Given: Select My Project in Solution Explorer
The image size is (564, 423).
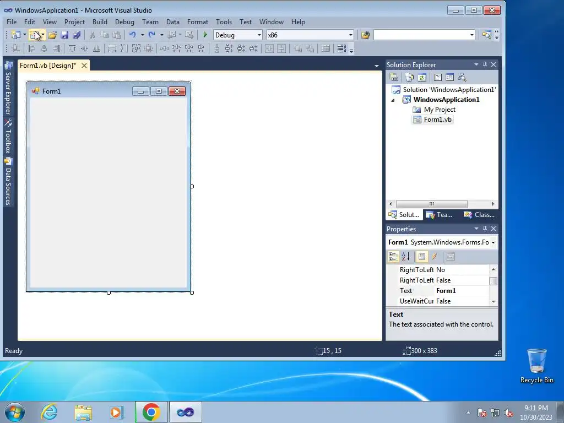Looking at the screenshot, I should (440, 110).
